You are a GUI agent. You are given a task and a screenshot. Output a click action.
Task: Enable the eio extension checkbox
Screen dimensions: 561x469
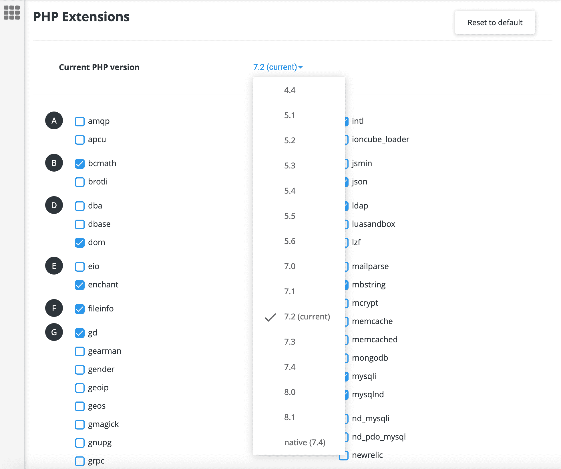coord(80,267)
